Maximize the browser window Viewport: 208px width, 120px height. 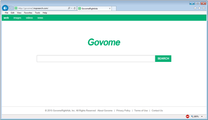[x=198, y=3]
